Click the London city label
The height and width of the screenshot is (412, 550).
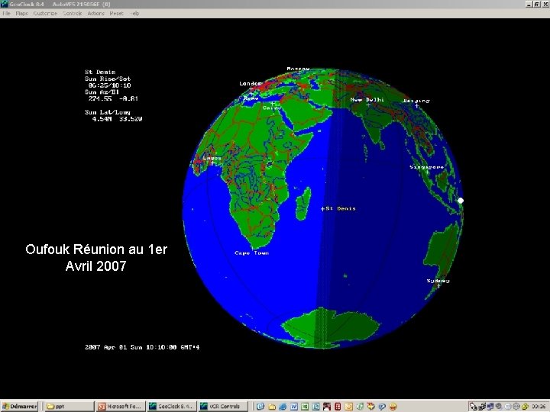tap(251, 83)
